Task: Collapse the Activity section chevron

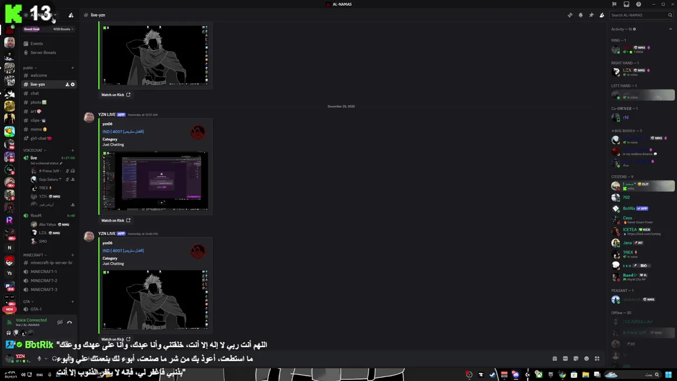Action: pos(671,29)
